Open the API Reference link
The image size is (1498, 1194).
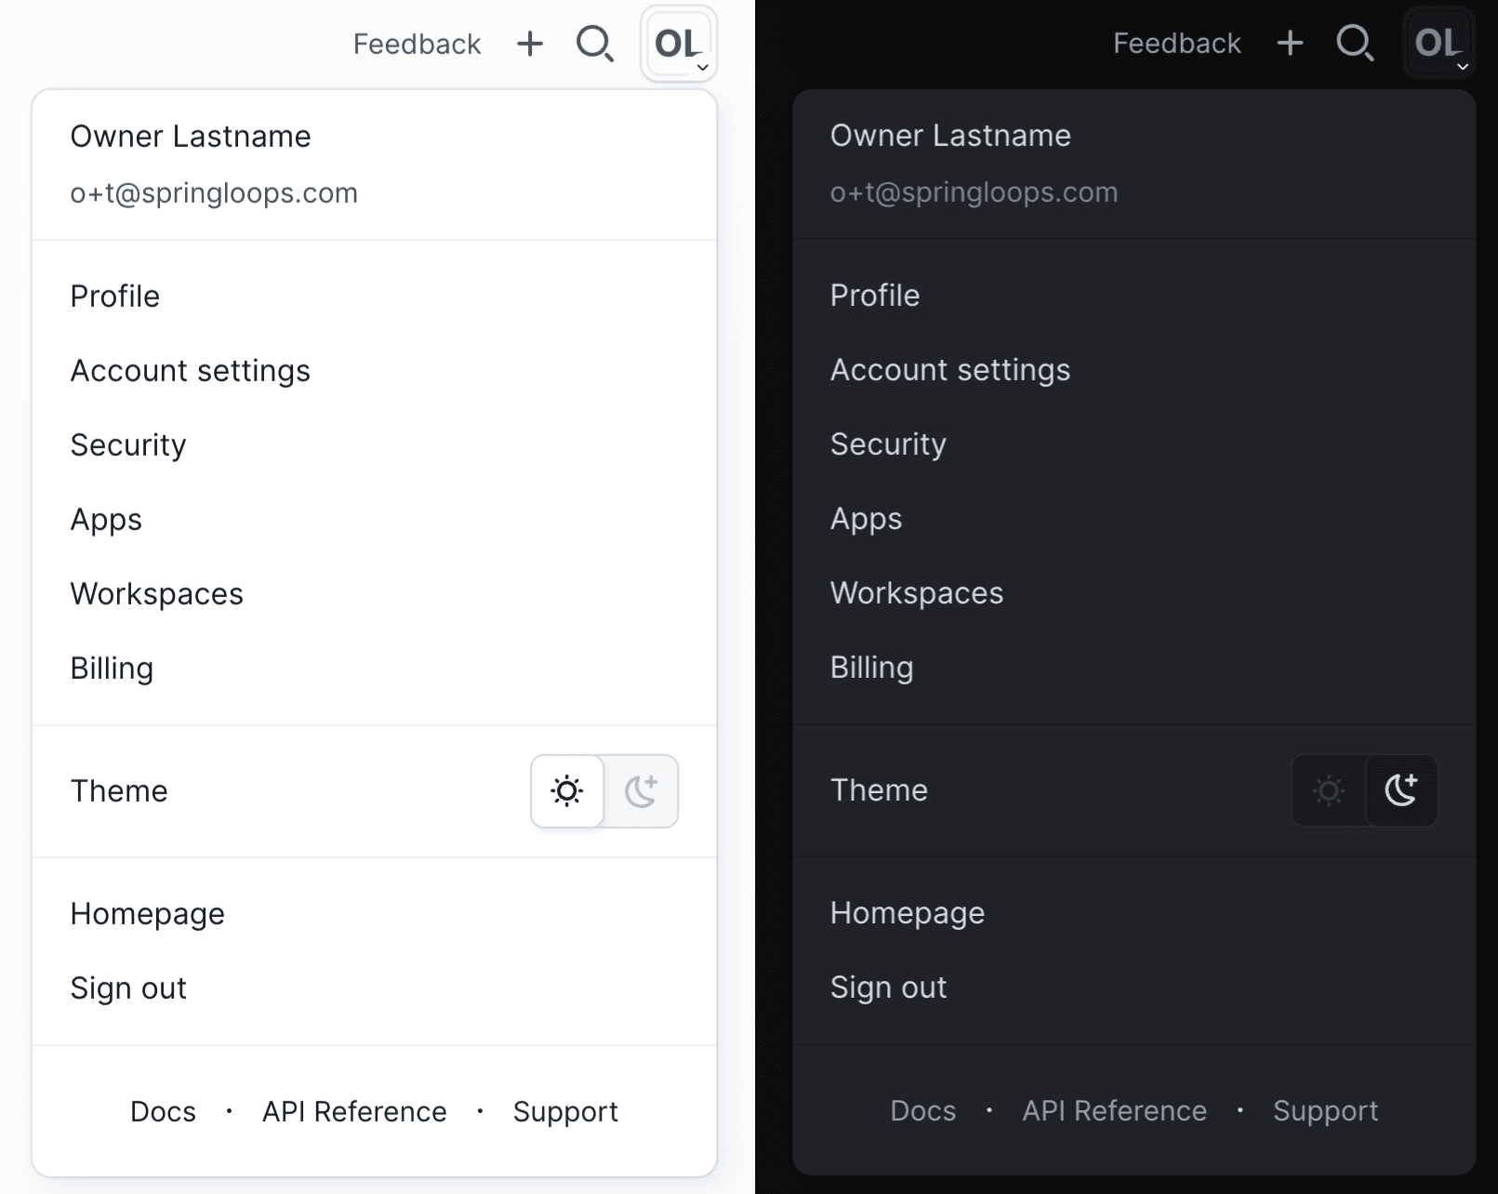tap(354, 1110)
